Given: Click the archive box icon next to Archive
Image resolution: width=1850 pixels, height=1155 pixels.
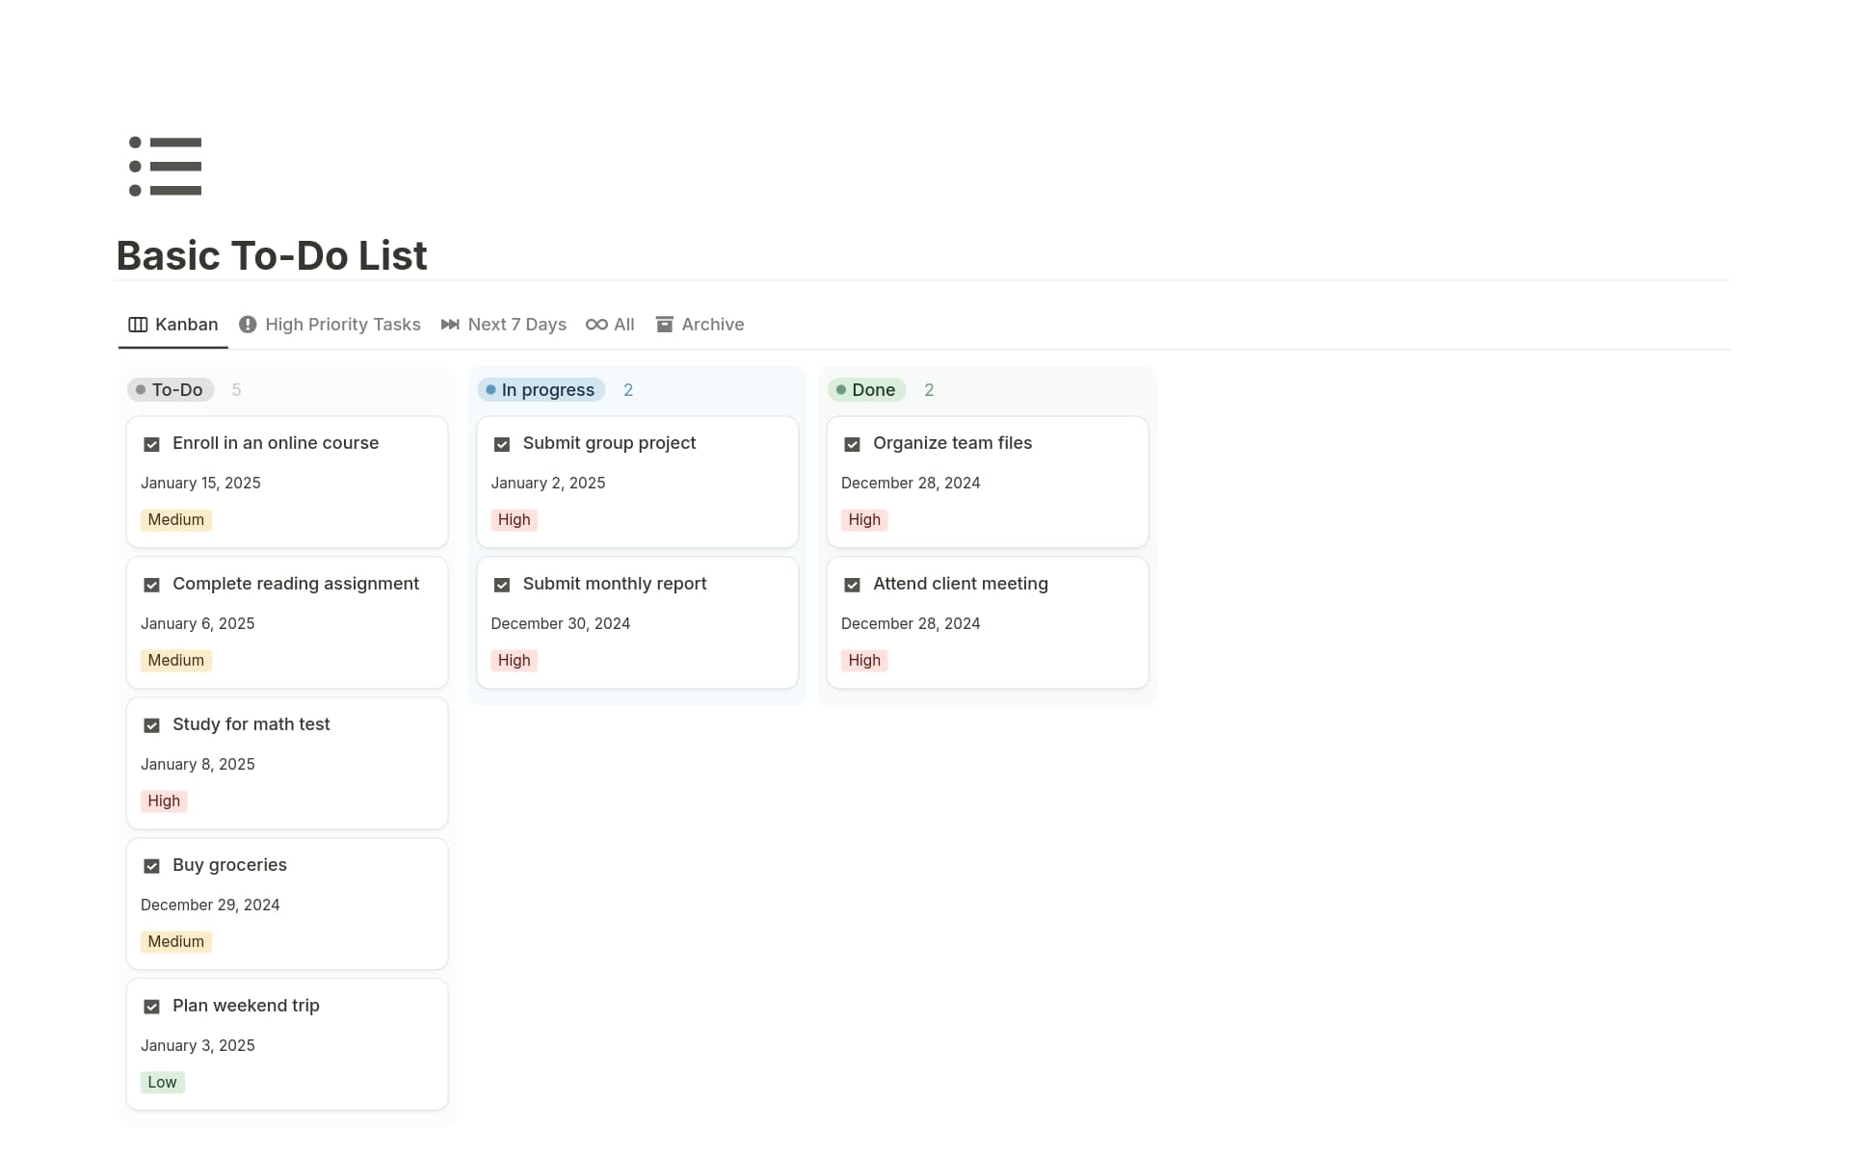Looking at the screenshot, I should 665,325.
